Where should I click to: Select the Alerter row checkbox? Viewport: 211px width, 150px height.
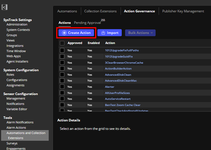(62, 87)
